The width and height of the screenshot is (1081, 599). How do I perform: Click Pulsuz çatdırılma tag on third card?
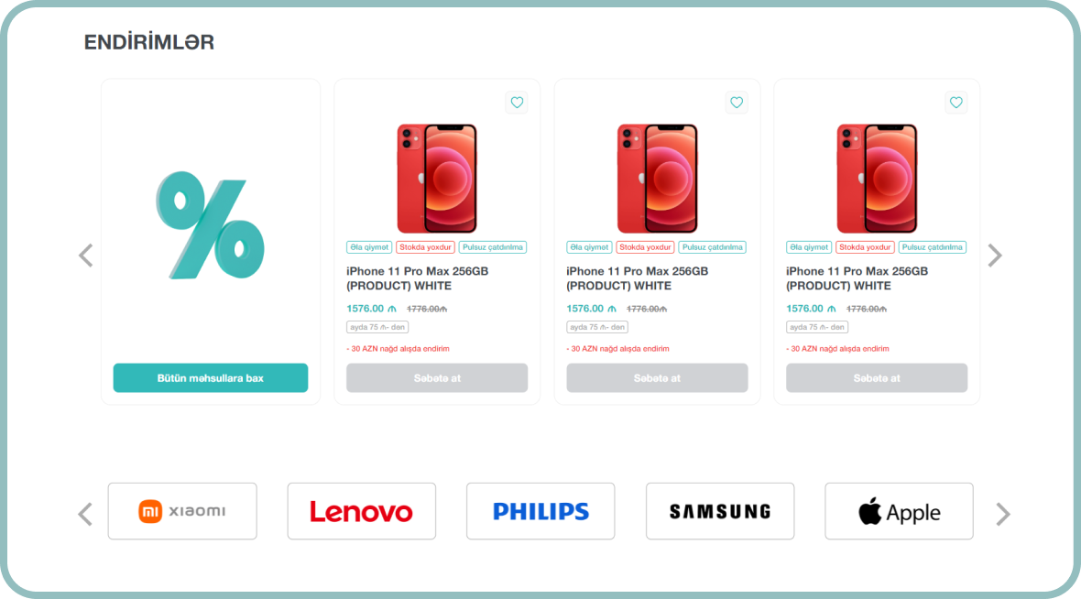(932, 246)
